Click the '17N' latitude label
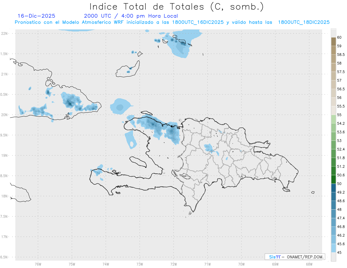The height and width of the screenshot is (268, 347). click(5, 237)
